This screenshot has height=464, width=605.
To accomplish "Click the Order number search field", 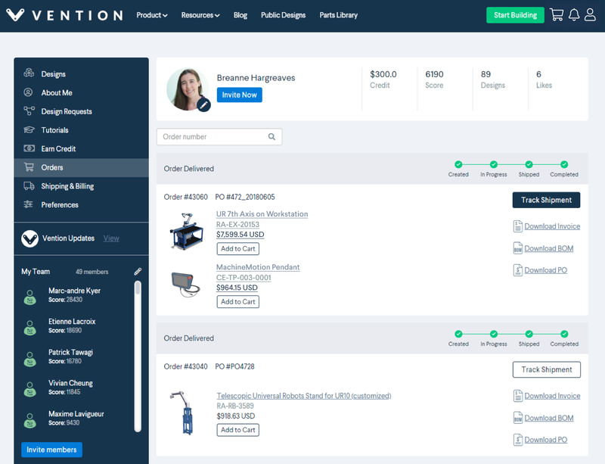I will (x=219, y=137).
